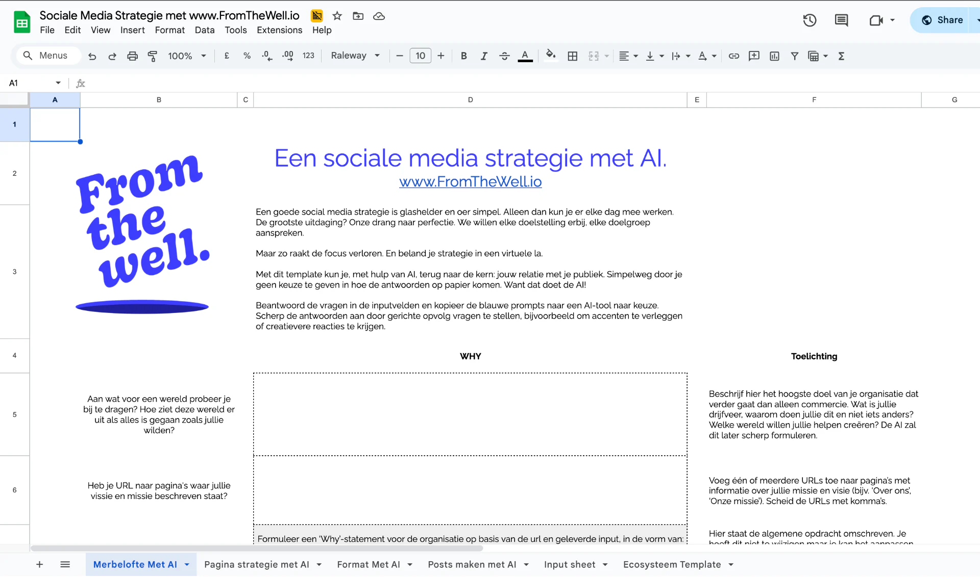980x577 pixels.
Task: Open text colour picker
Action: tap(525, 56)
